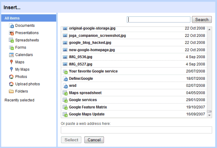Show Recently selected items
217x148 pixels.
19,100
